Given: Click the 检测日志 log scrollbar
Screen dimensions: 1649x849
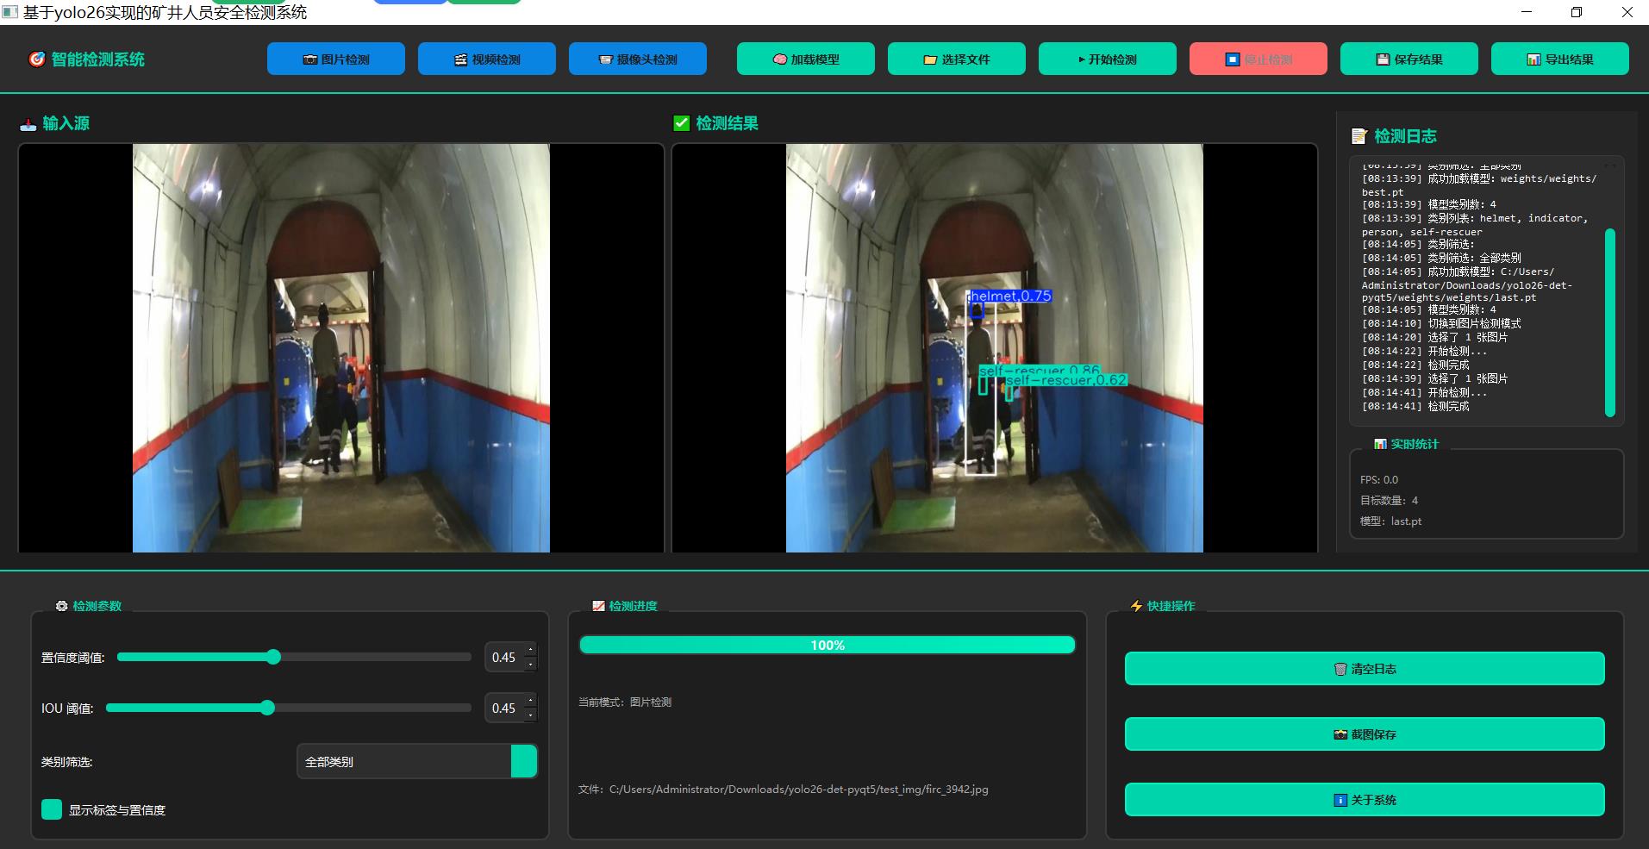Looking at the screenshot, I should coord(1609,323).
